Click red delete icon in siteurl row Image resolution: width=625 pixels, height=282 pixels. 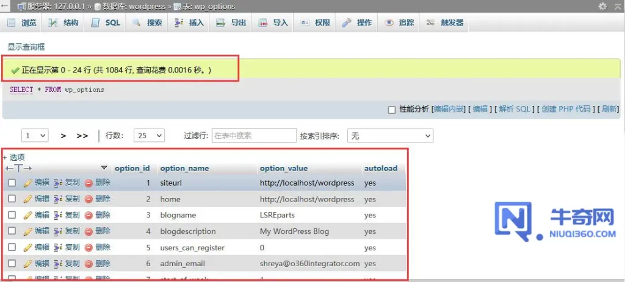(89, 183)
